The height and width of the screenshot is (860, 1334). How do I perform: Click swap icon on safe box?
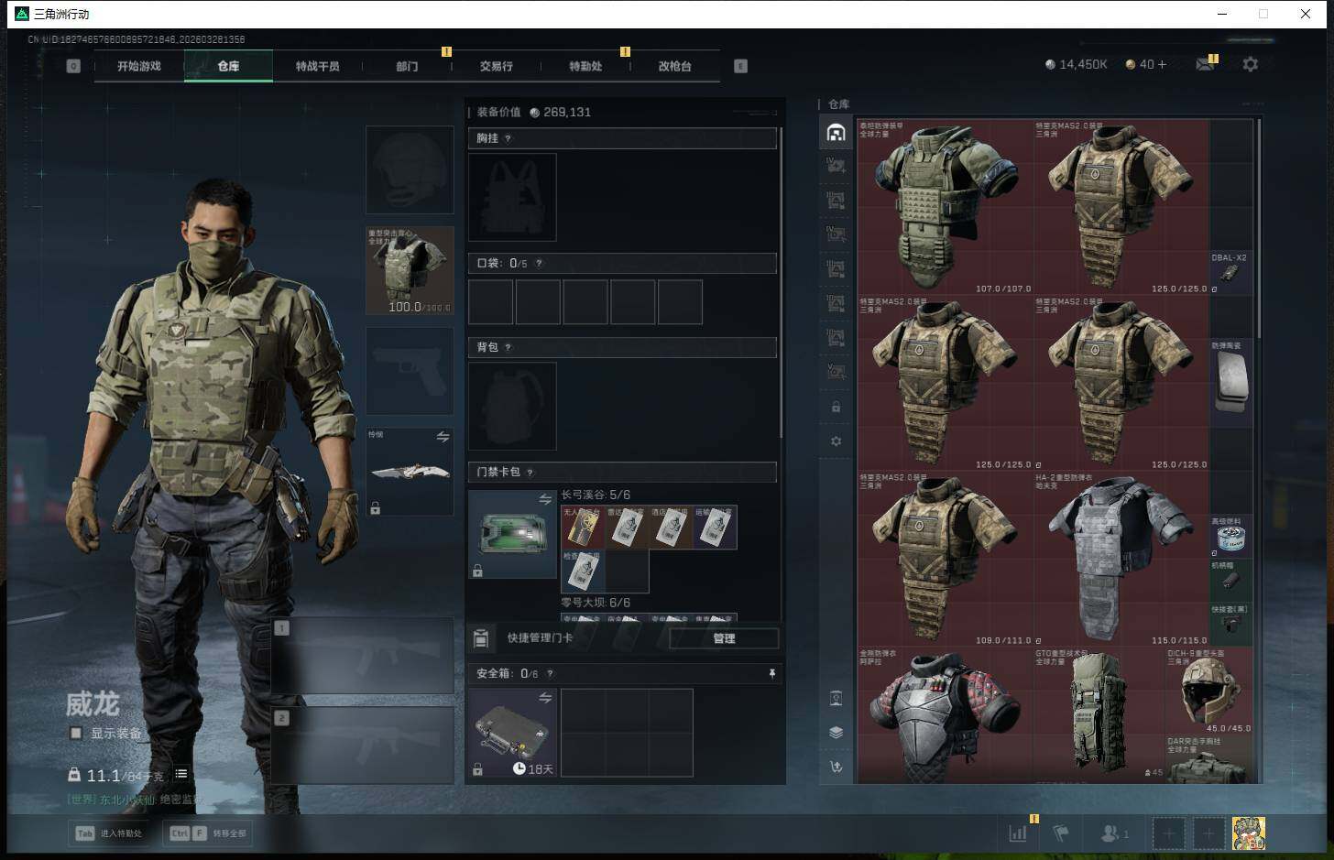click(x=545, y=698)
